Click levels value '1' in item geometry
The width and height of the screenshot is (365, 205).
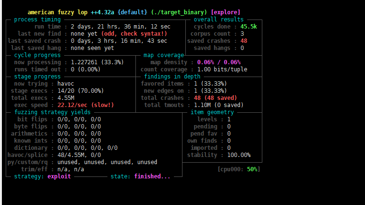(x=229, y=119)
